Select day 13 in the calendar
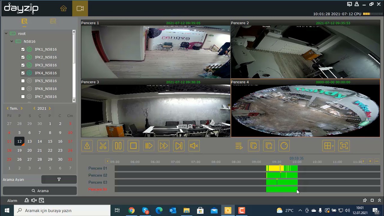384x216 pixels. pyautogui.click(x=29, y=141)
